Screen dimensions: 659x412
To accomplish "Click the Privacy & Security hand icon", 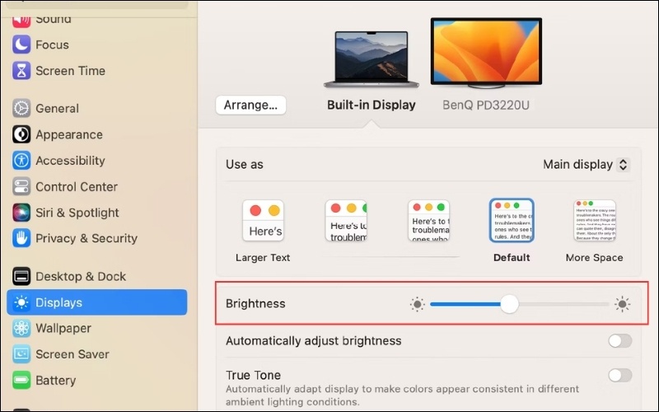I will pos(21,238).
